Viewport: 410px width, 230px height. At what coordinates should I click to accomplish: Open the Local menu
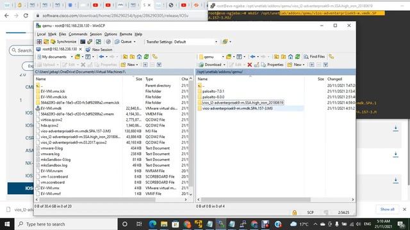click(41, 34)
